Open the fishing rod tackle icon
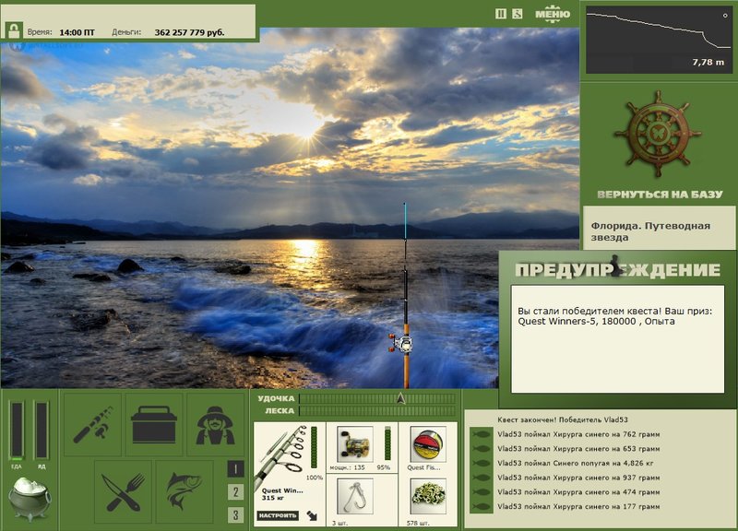 coord(93,425)
